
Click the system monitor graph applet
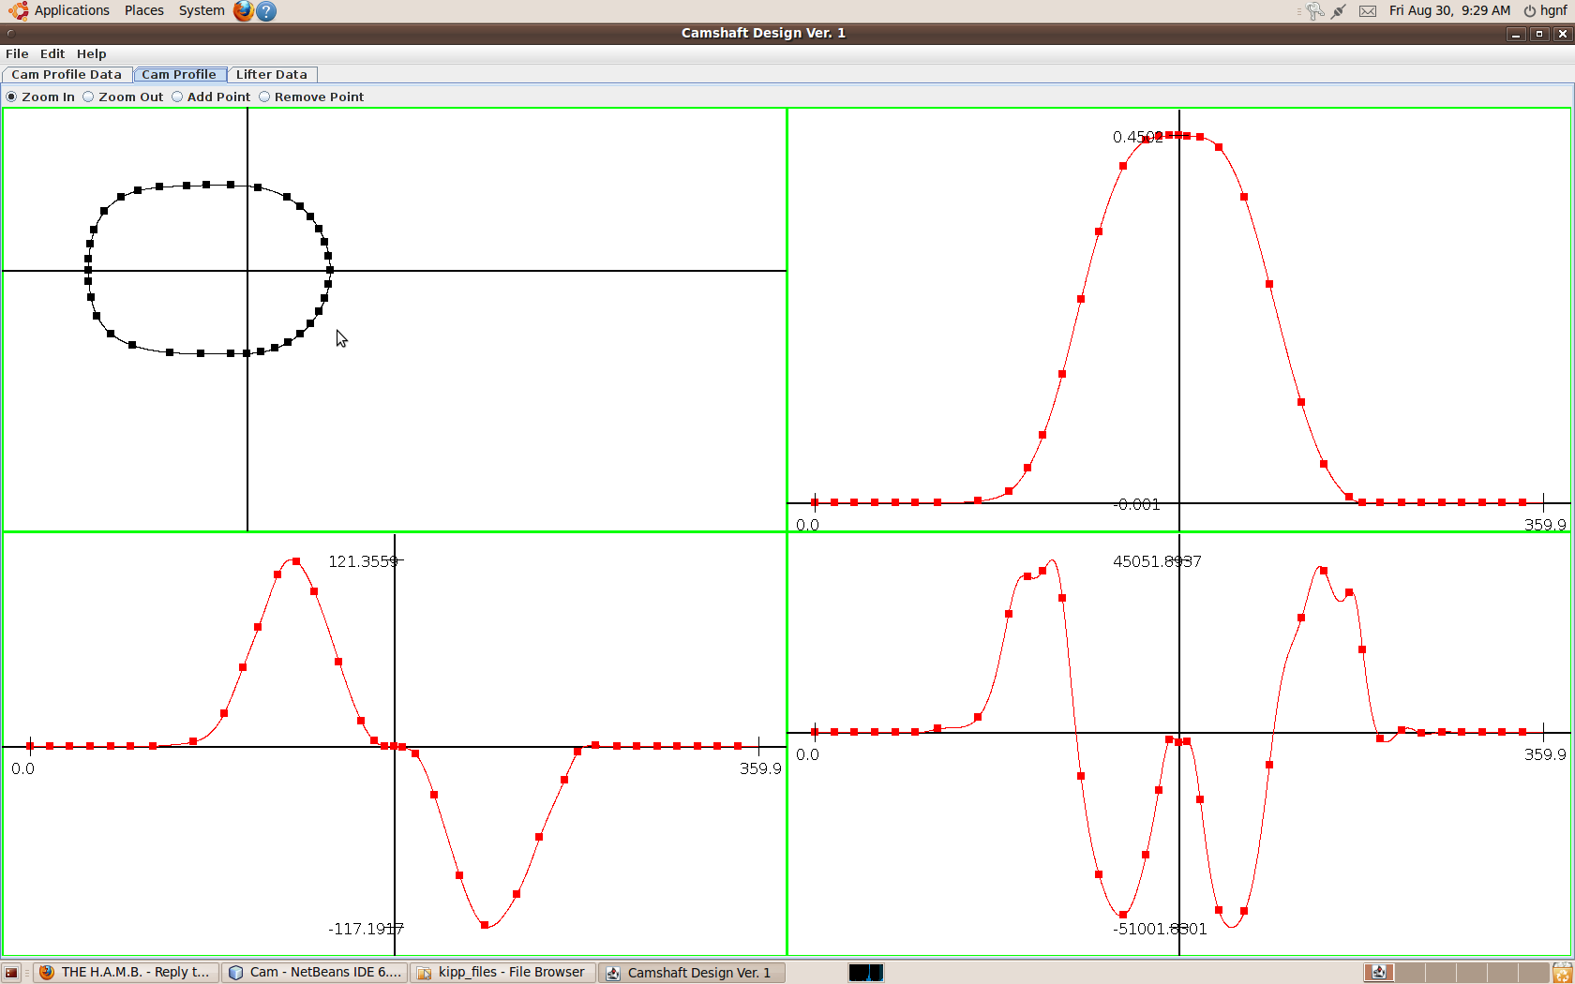click(x=865, y=973)
